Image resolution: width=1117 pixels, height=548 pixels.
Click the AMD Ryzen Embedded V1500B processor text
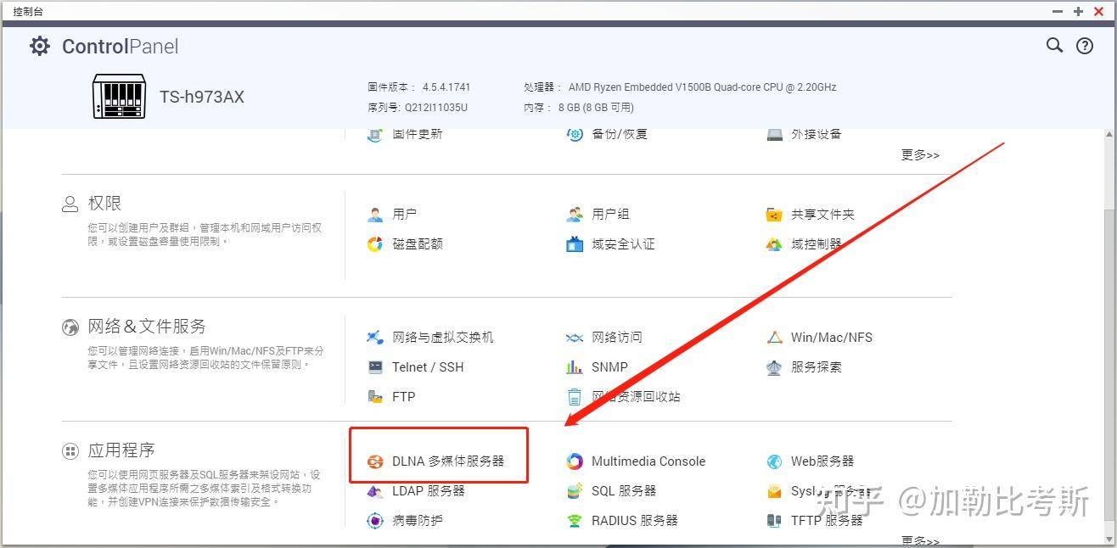[x=703, y=87]
